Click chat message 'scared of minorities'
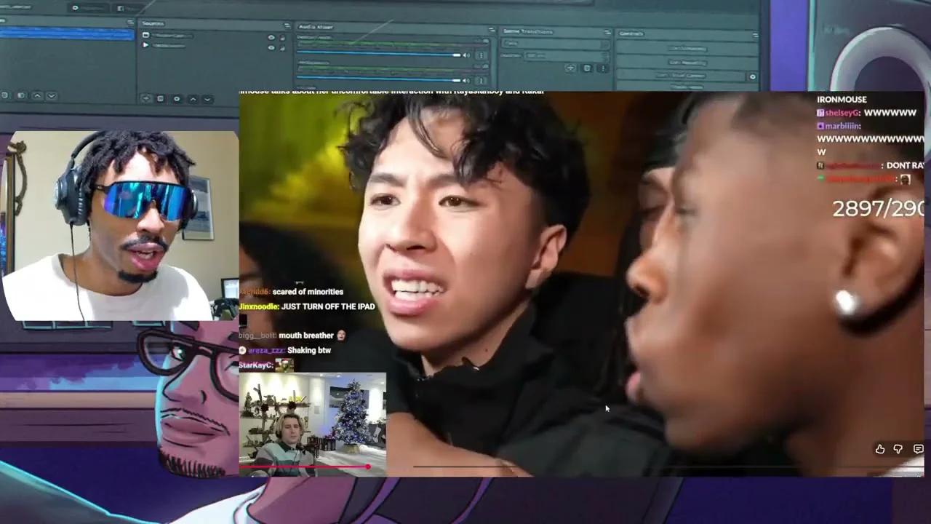This screenshot has height=524, width=931. click(309, 292)
